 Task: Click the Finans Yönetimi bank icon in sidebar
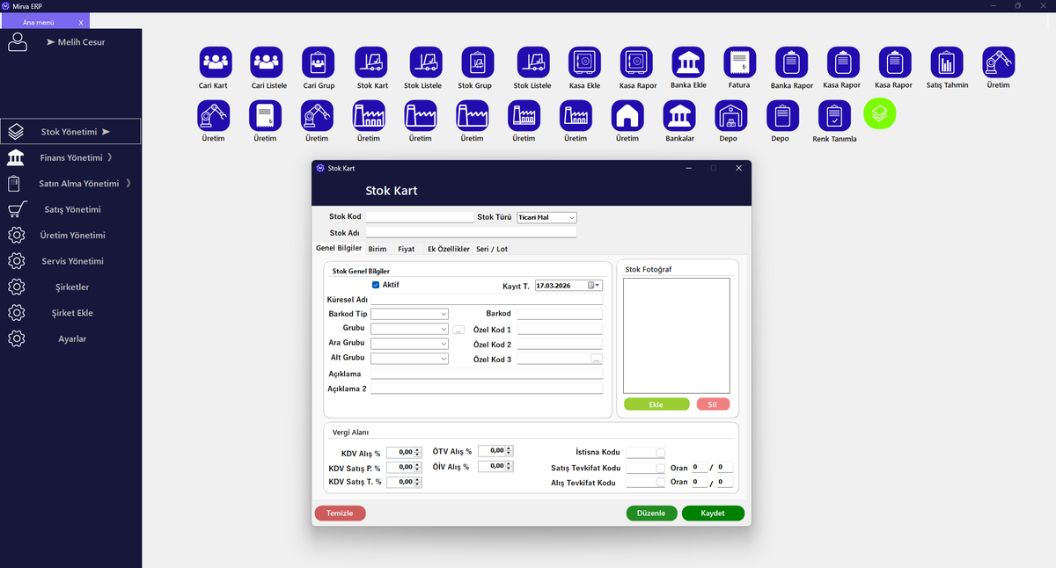[16, 157]
